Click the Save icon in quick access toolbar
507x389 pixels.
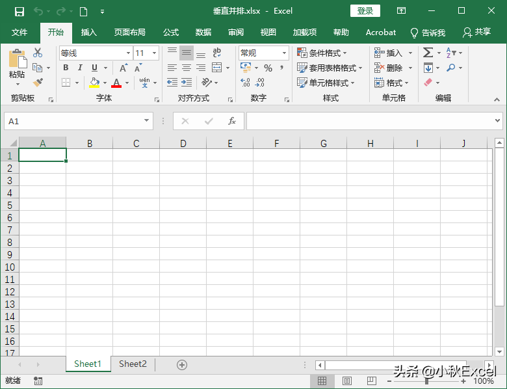click(x=19, y=12)
